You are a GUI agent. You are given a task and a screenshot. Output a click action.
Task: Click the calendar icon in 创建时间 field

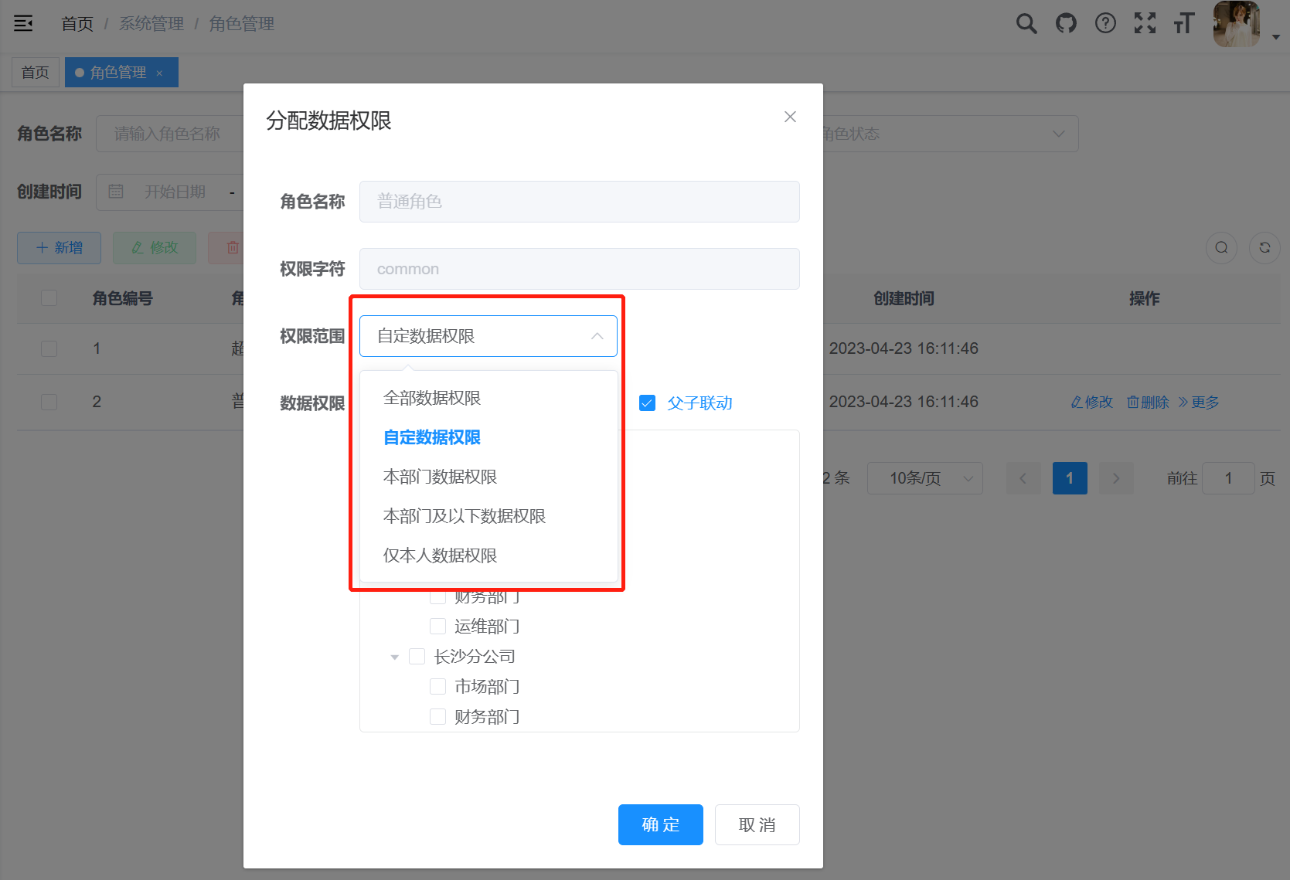(x=116, y=192)
